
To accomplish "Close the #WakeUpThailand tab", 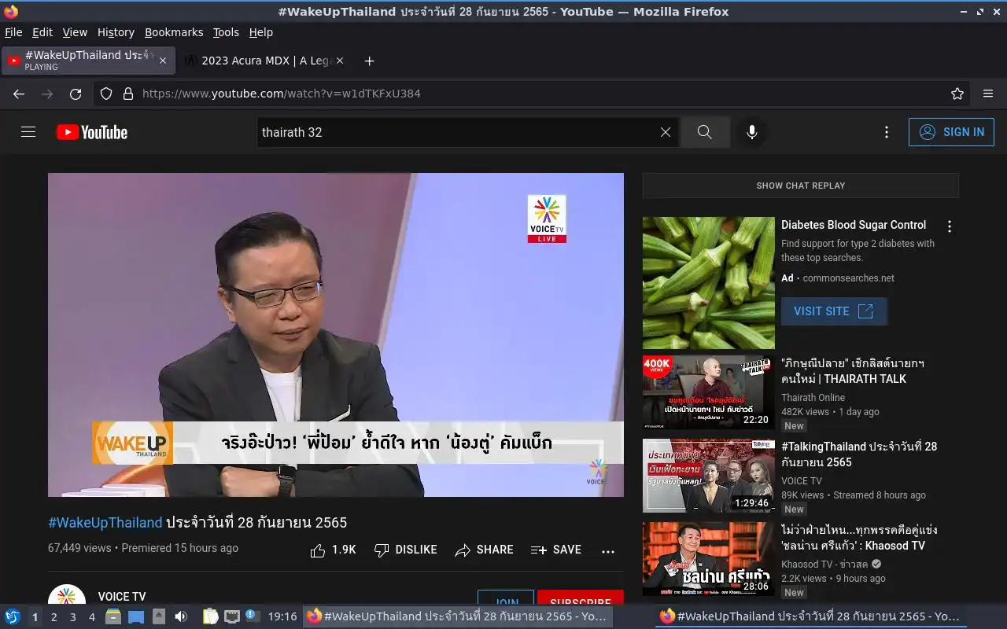I will [163, 61].
